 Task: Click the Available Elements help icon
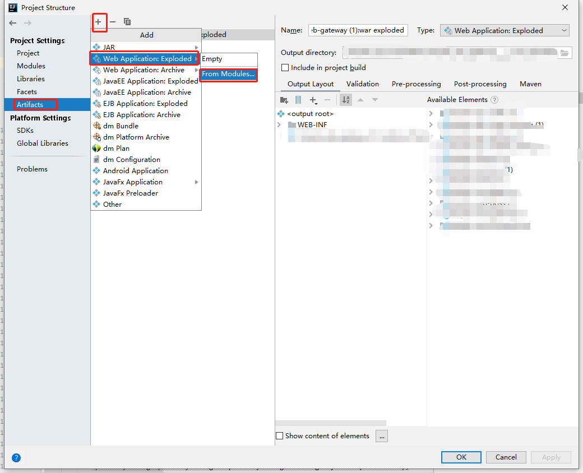(494, 100)
